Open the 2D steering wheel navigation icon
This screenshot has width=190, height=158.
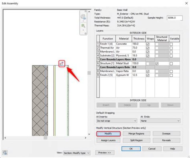[83, 17]
